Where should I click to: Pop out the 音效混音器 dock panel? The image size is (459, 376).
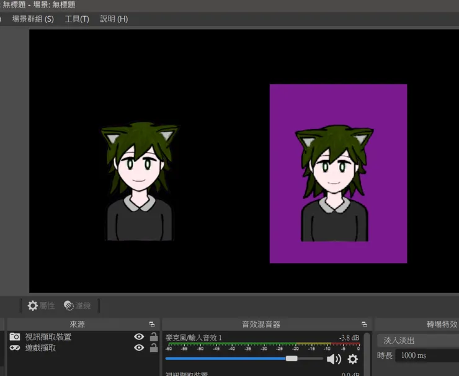(364, 325)
